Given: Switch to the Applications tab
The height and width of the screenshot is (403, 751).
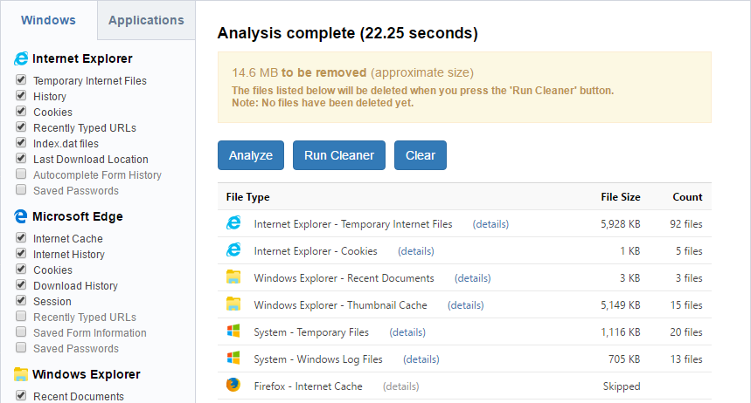Looking at the screenshot, I should (x=146, y=20).
